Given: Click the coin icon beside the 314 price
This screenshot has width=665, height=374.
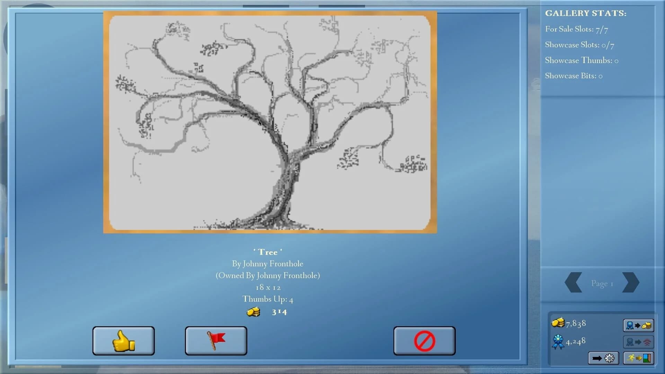Looking at the screenshot, I should point(253,311).
